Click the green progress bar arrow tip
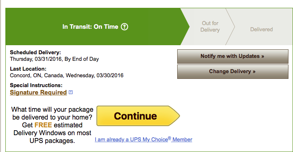293x152 pixels. [185, 27]
